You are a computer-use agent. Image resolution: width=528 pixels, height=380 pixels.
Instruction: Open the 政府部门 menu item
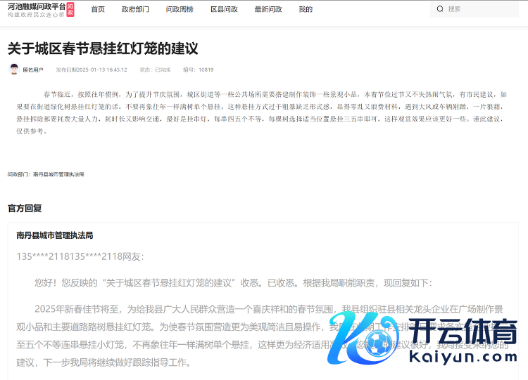coord(135,9)
